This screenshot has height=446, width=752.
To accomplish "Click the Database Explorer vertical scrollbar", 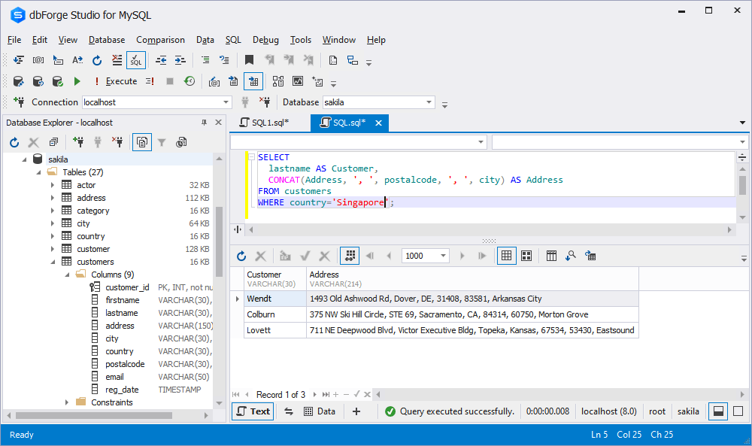I will pos(219,241).
